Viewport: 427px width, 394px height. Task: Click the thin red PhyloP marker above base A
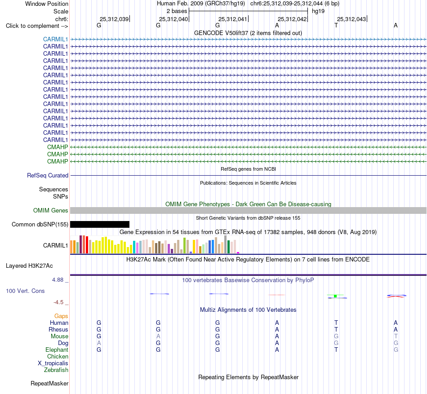coord(277,295)
